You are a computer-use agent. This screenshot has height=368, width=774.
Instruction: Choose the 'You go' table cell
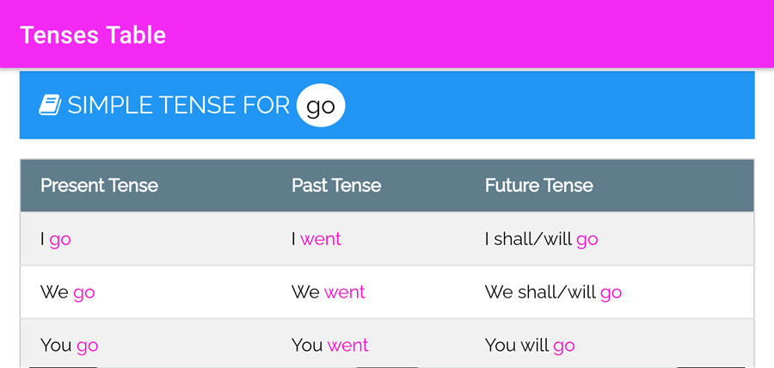[70, 346]
